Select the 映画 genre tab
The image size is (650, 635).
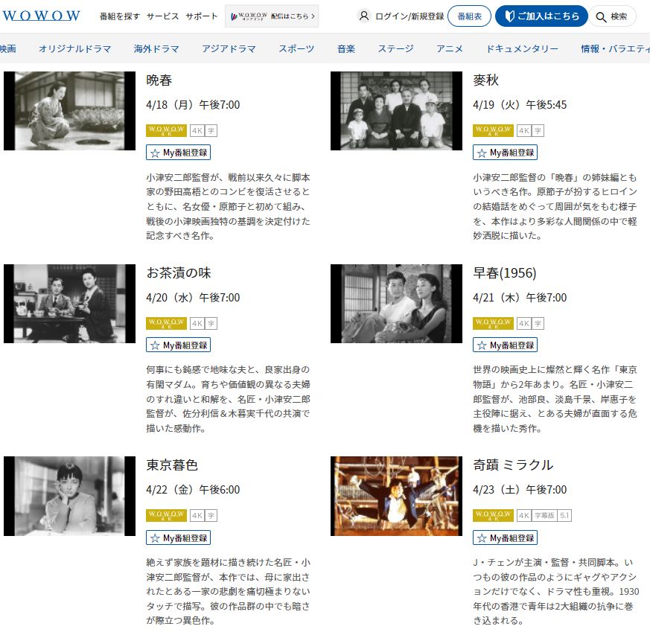(x=8, y=48)
